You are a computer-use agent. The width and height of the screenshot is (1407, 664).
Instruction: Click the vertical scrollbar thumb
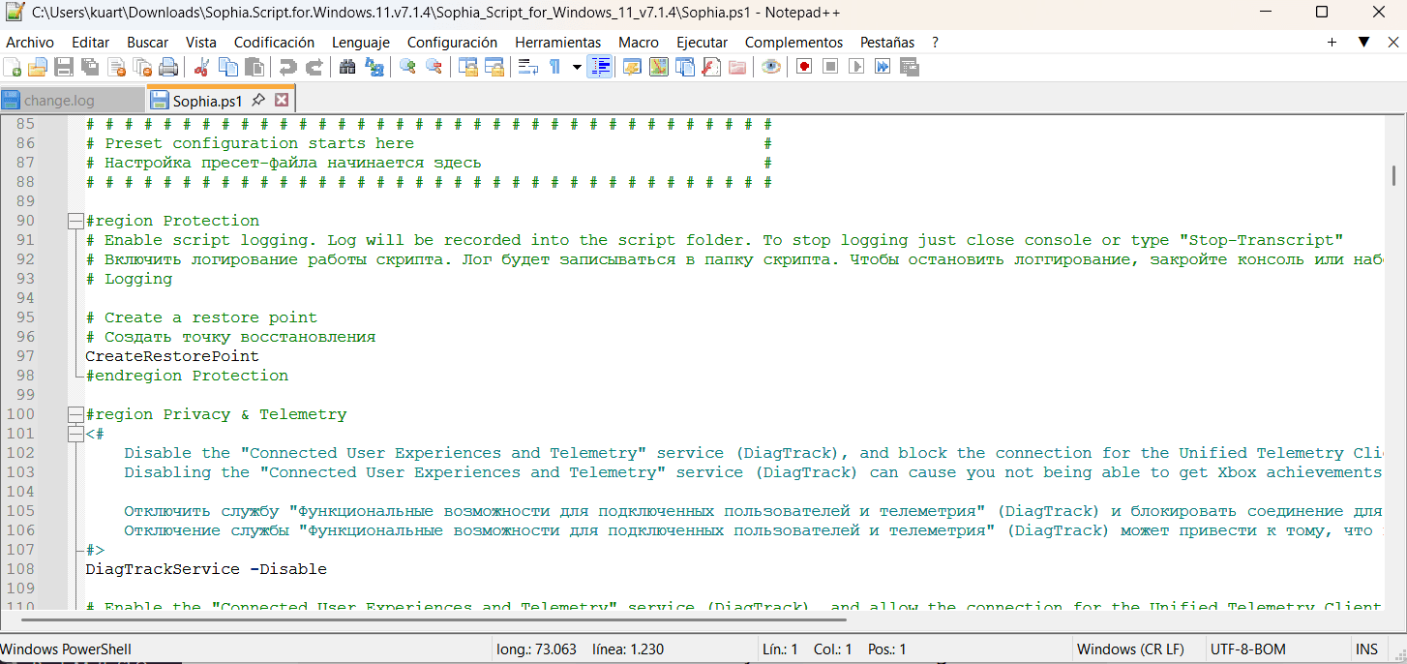point(1394,175)
